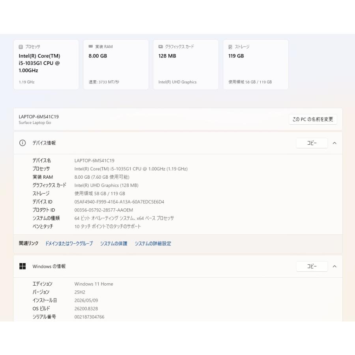The image size is (355, 355).
Task: Click the device info circle icon
Action: pos(22,143)
